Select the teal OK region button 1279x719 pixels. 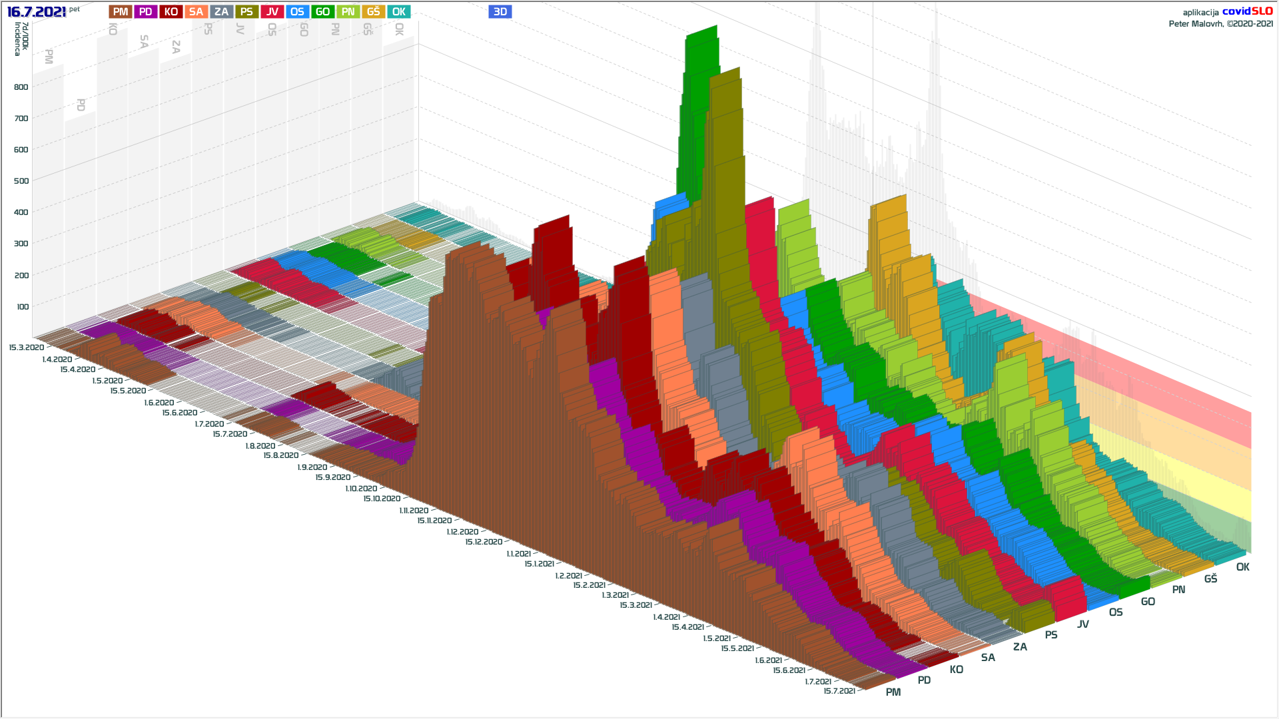point(398,12)
